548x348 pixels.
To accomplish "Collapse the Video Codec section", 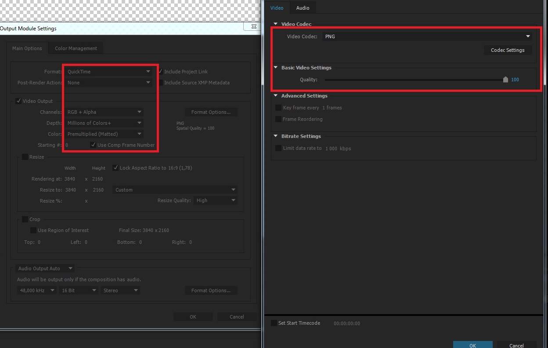I will pyautogui.click(x=276, y=24).
